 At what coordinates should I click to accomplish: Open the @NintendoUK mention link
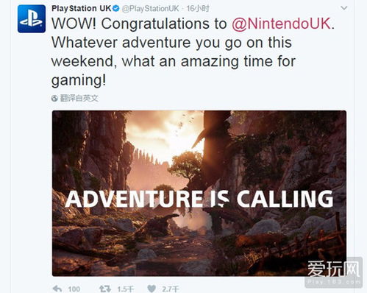[x=282, y=24]
